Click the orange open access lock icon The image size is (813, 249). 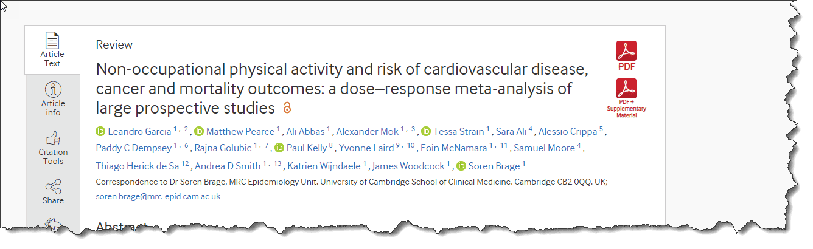(288, 109)
